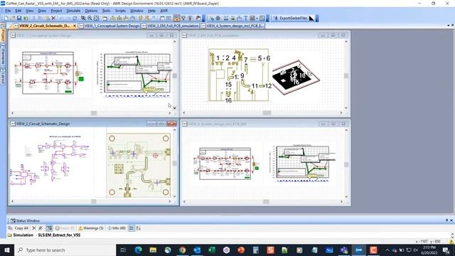
Task: Open Microsoft Edge from taskbar
Action: [x=138, y=250]
